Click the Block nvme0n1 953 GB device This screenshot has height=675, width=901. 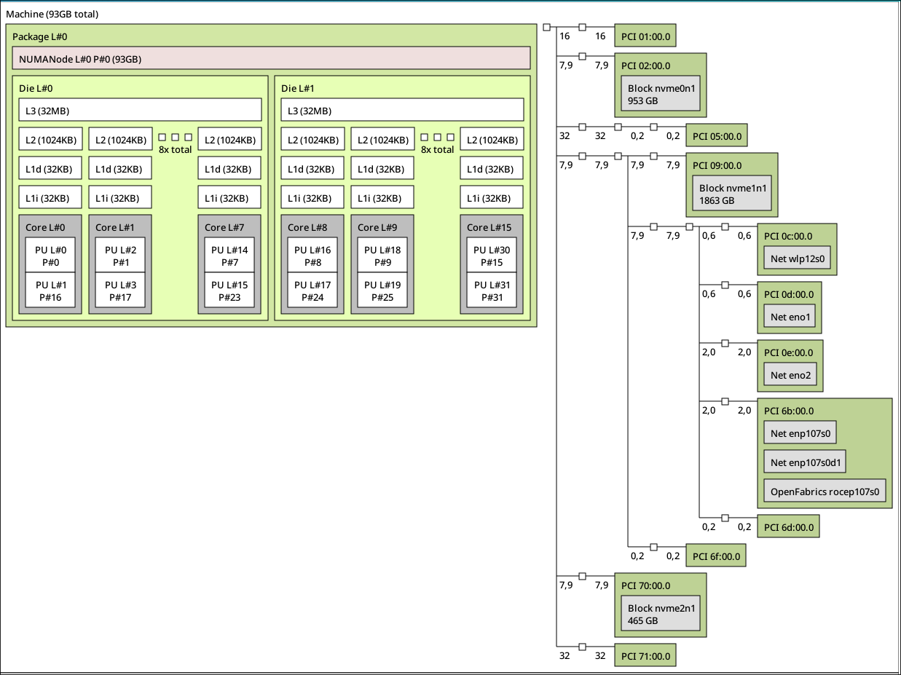tap(661, 94)
